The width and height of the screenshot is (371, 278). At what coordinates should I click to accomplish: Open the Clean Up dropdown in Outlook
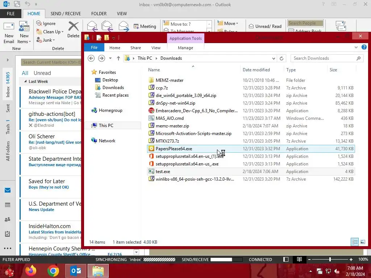click(50, 32)
